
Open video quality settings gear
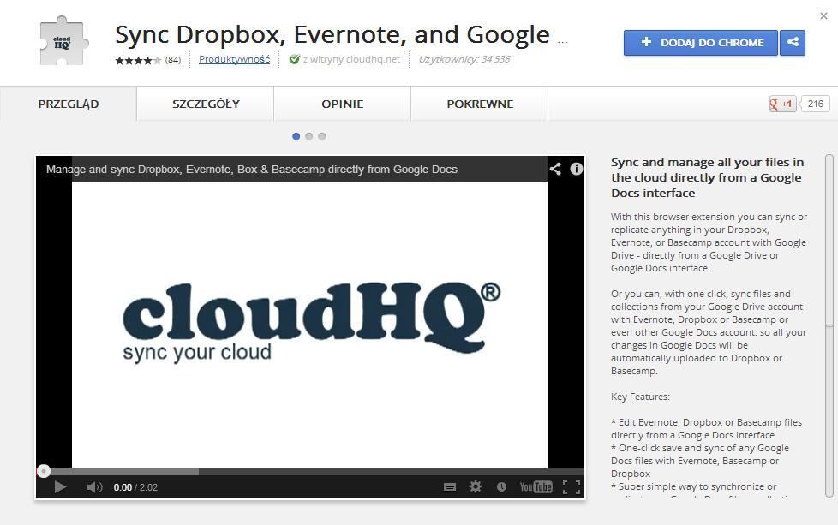(476, 487)
